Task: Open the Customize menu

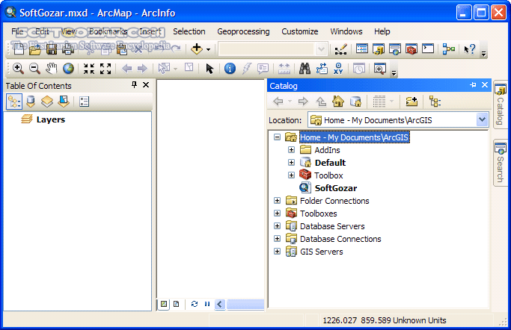Action: [300, 31]
